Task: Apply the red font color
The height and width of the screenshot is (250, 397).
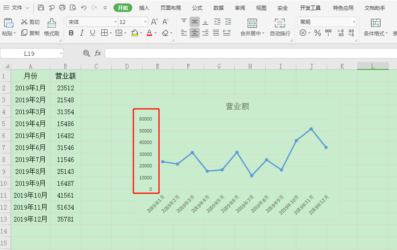Action: (149, 33)
